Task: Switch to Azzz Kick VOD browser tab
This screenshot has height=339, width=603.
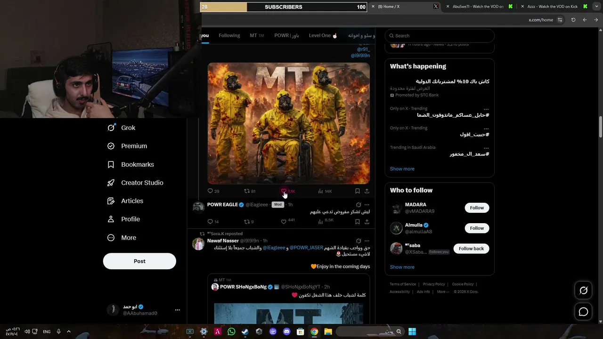Action: 553,7
